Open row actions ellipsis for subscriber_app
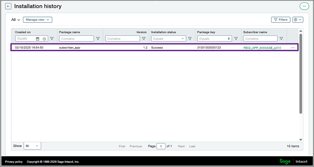Viewport: 314px width, 167px height. (293, 48)
